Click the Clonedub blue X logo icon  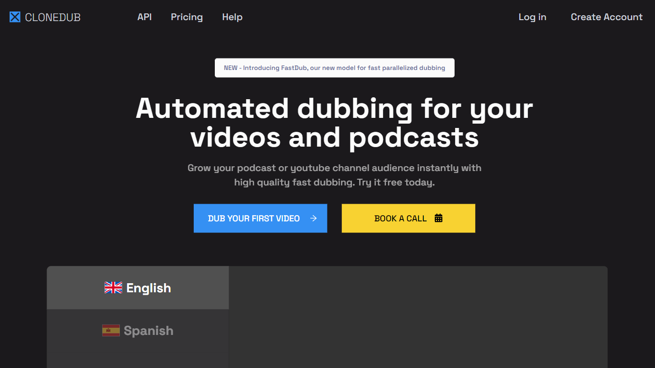pyautogui.click(x=15, y=17)
